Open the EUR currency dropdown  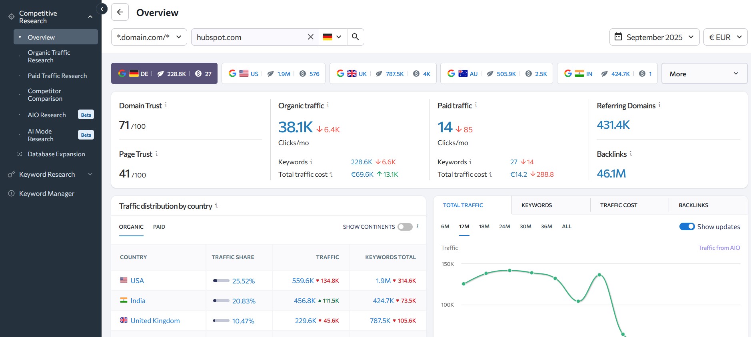[725, 37]
